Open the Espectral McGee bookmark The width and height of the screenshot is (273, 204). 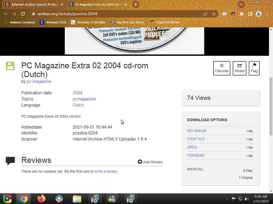click(165, 22)
